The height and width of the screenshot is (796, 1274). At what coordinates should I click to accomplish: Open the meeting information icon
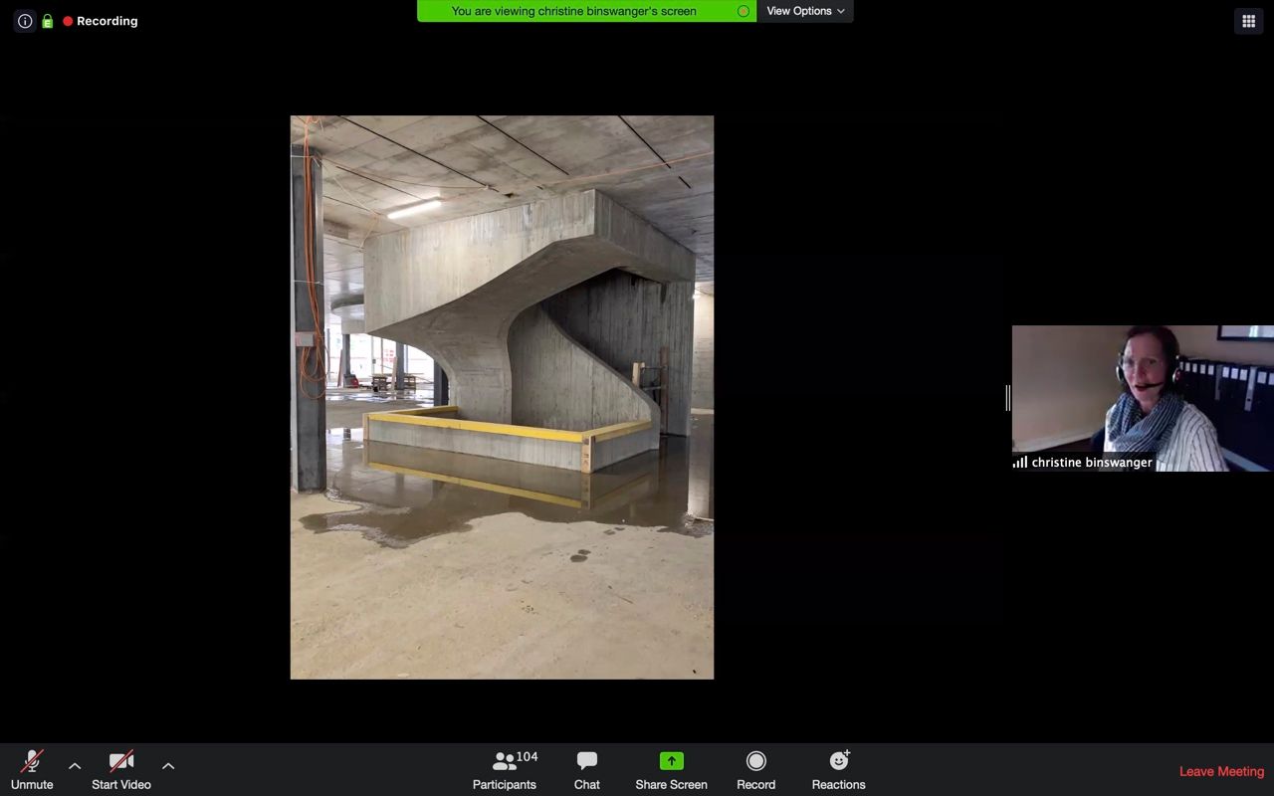[24, 21]
